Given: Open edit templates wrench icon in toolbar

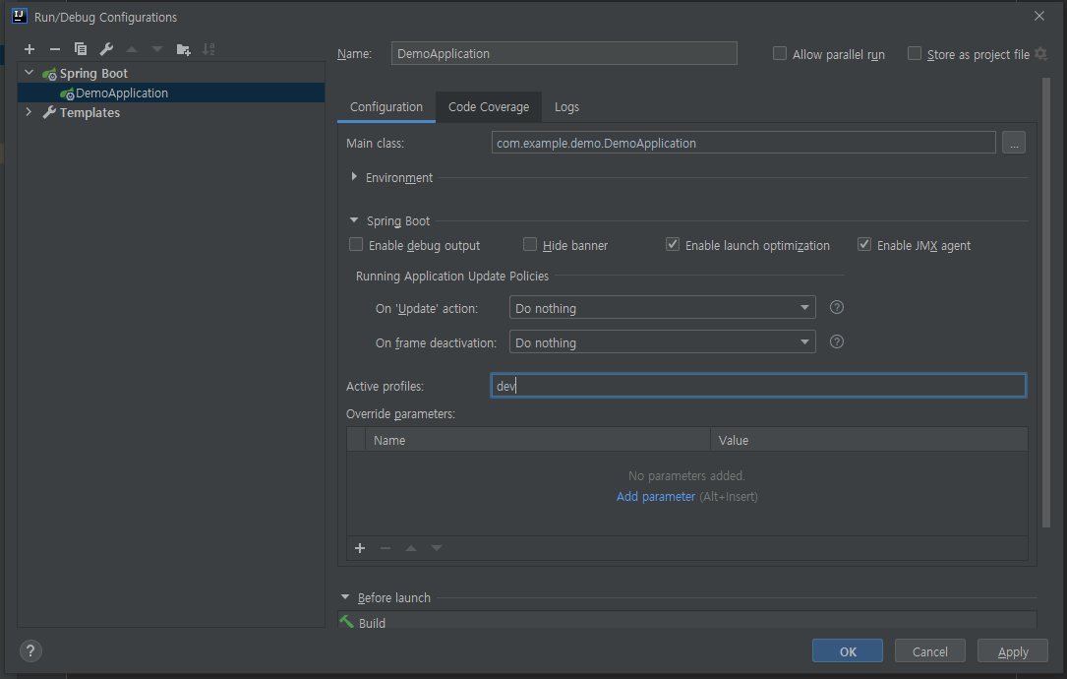Looking at the screenshot, I should click(x=106, y=49).
